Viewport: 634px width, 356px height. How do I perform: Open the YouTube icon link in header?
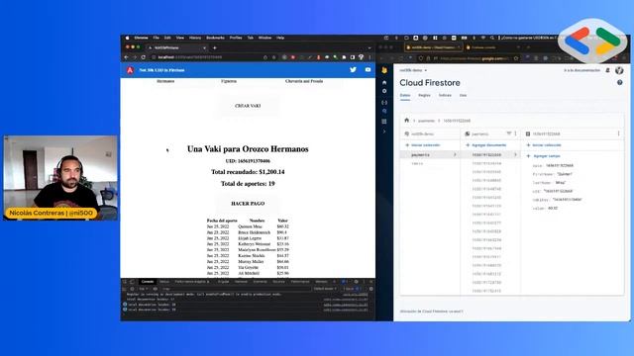tap(368, 70)
